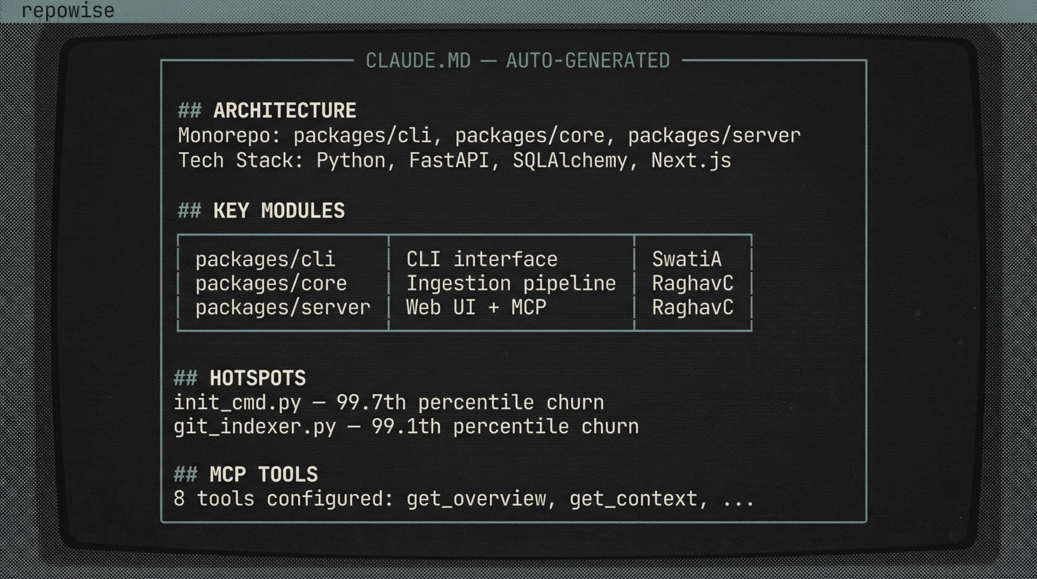The width and height of the screenshot is (1037, 579).
Task: Select the 'git_indexer.py — 99.1th percentile churn' line
Action: coord(406,427)
